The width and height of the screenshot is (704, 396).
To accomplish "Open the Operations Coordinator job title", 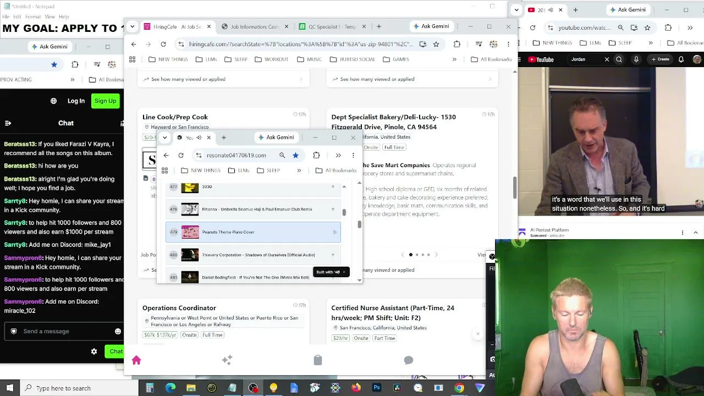I will (x=179, y=308).
